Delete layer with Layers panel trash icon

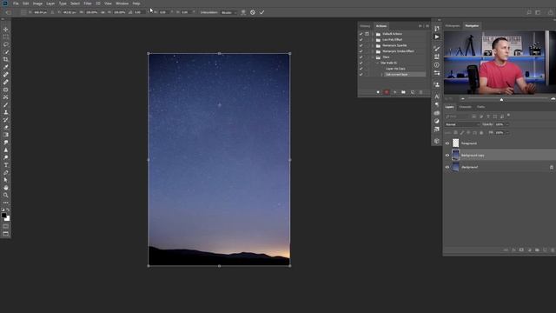coord(553,250)
